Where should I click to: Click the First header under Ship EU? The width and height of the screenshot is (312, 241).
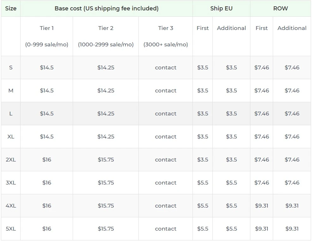click(x=202, y=28)
